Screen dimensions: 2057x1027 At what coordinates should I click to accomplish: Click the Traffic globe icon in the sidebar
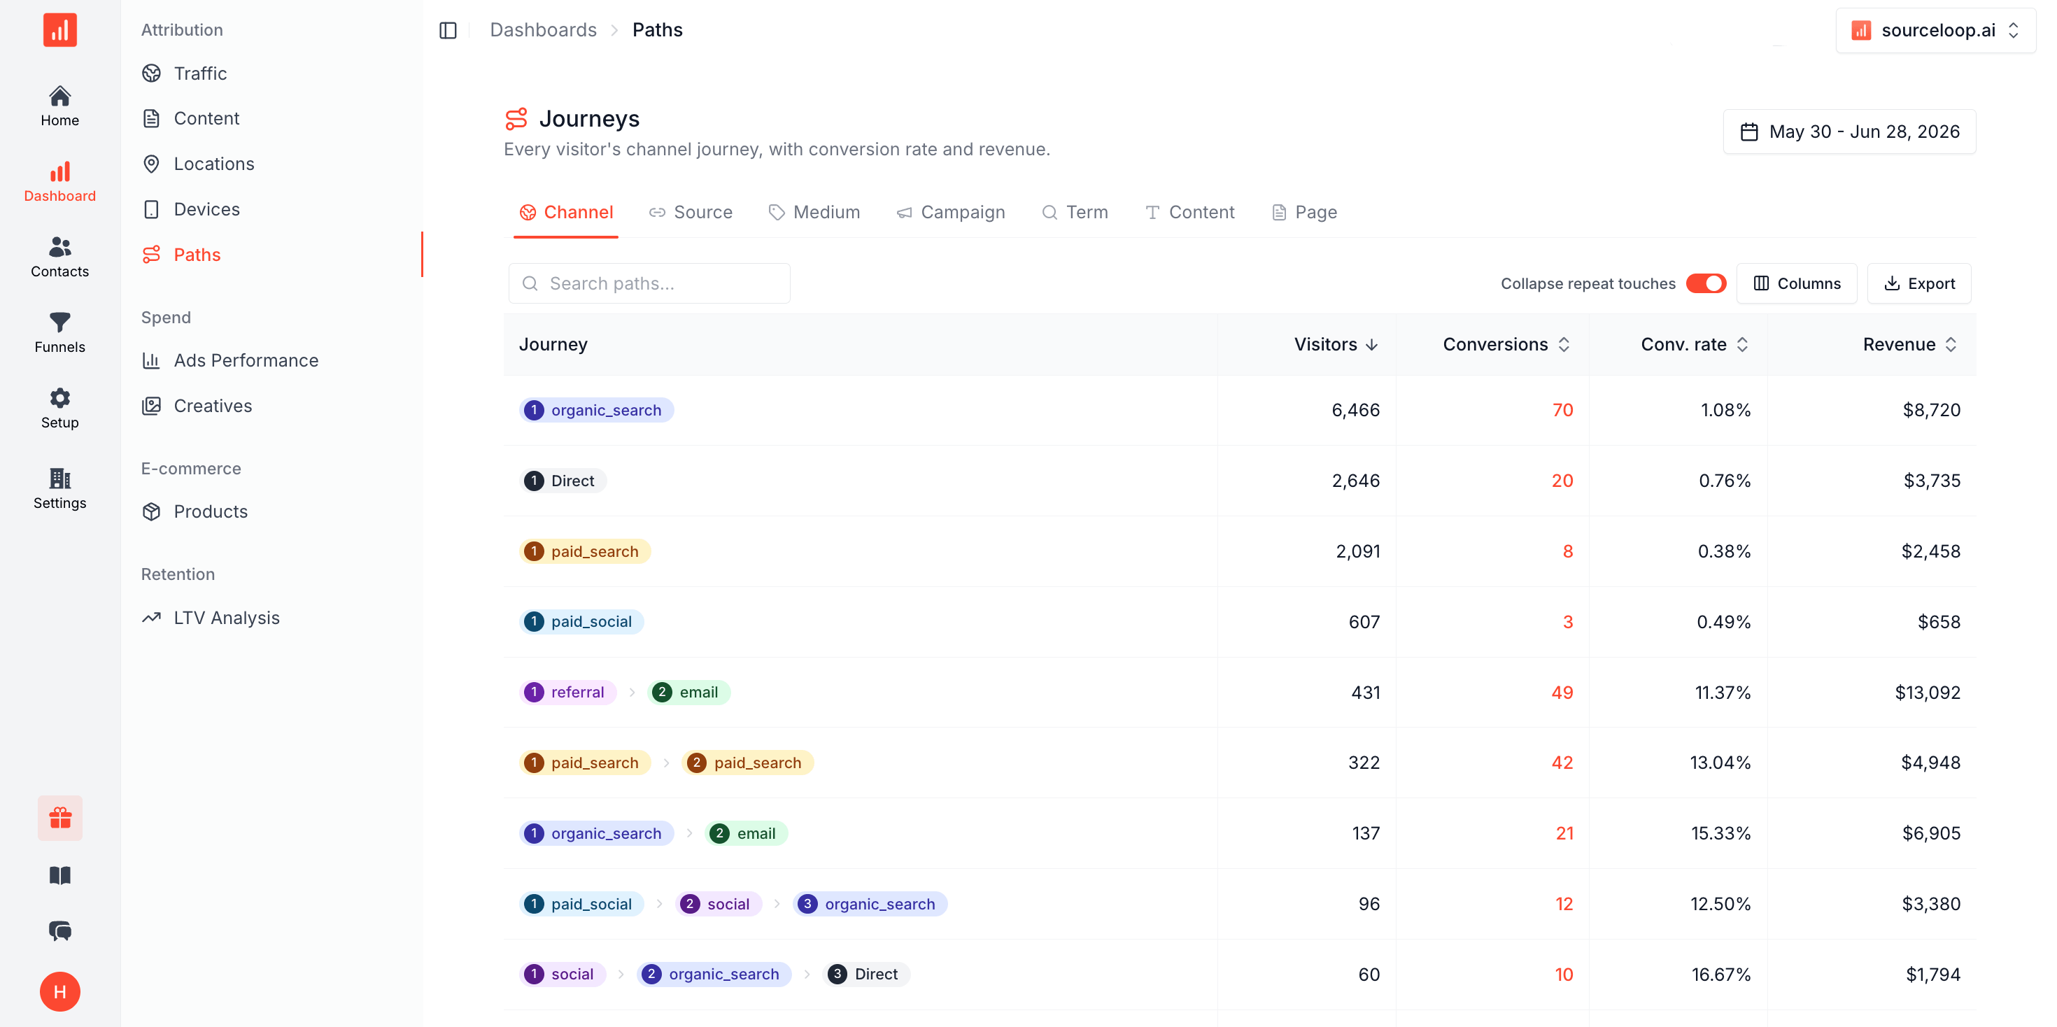point(151,73)
